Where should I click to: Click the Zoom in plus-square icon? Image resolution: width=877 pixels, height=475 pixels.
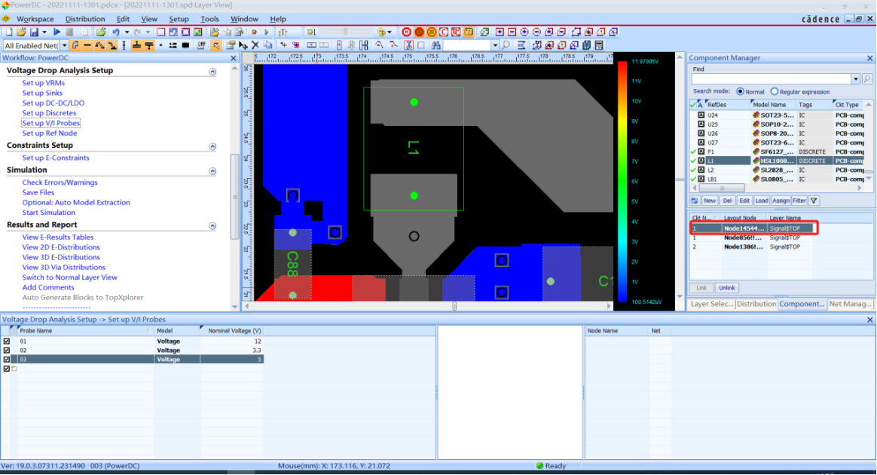[500, 32]
